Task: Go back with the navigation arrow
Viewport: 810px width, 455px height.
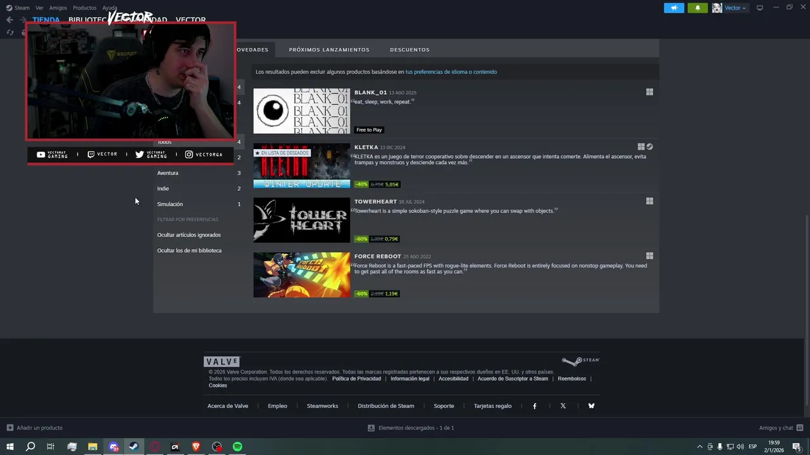Action: click(x=9, y=20)
